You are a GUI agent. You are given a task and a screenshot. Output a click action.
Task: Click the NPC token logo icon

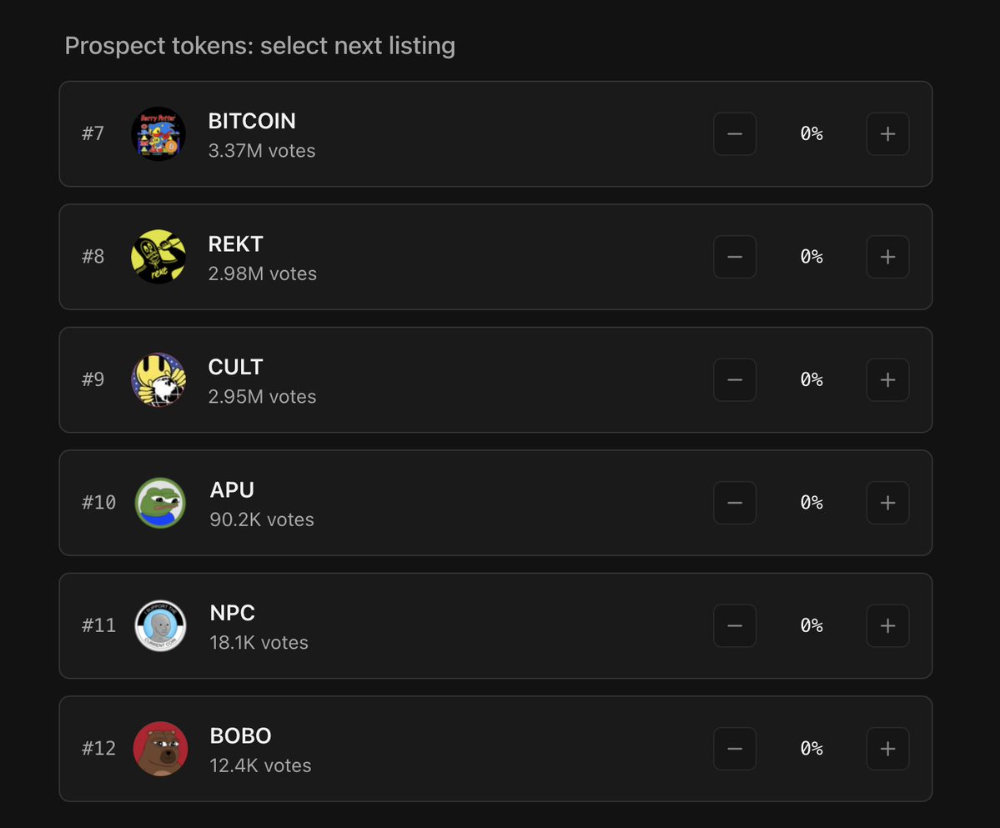pos(160,626)
